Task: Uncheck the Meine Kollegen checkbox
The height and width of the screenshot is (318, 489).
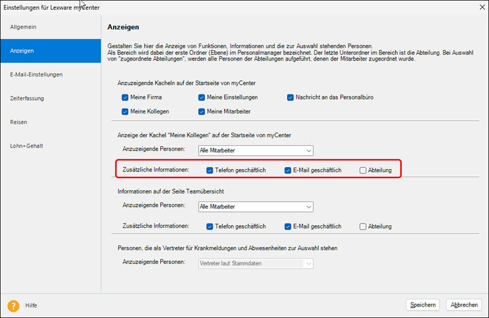Action: [x=125, y=112]
